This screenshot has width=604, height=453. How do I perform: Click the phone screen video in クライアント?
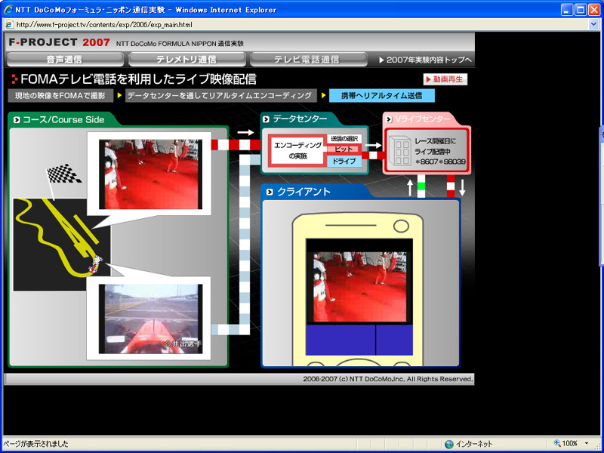pyautogui.click(x=360, y=287)
